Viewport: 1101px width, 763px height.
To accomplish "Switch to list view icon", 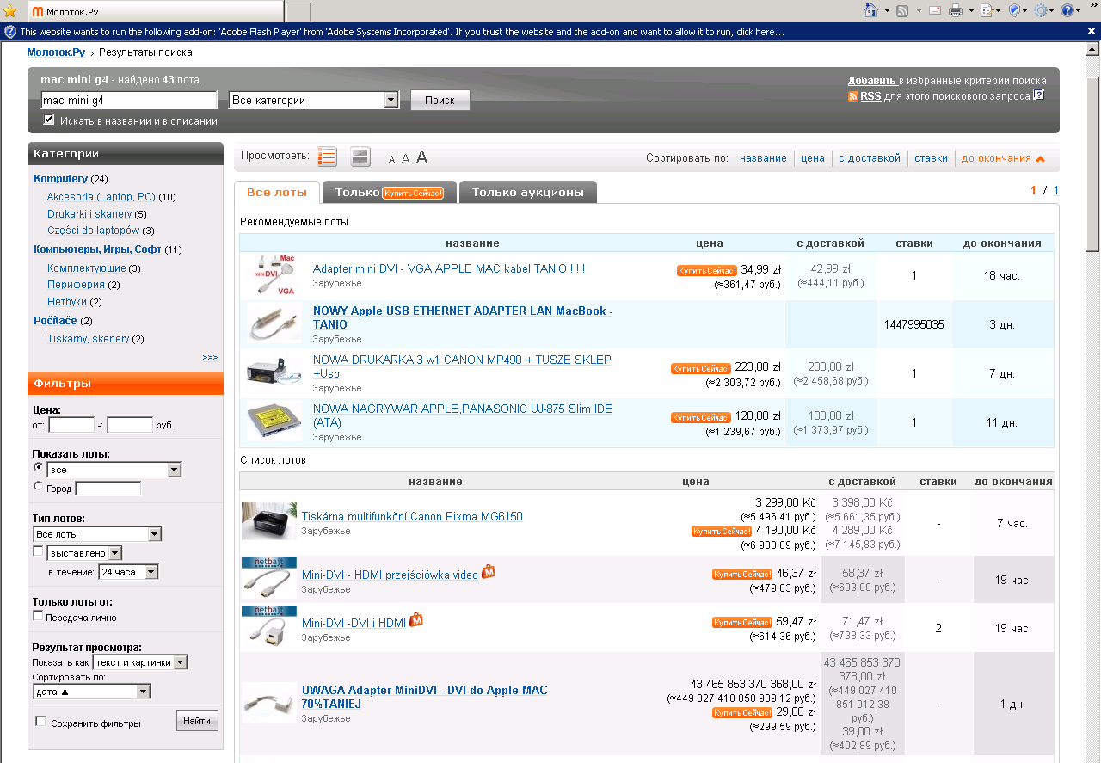I will (327, 157).
